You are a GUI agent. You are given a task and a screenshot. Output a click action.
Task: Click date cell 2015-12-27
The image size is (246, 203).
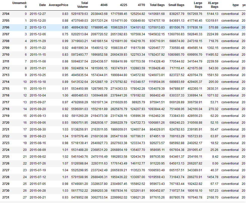pos(38,14)
